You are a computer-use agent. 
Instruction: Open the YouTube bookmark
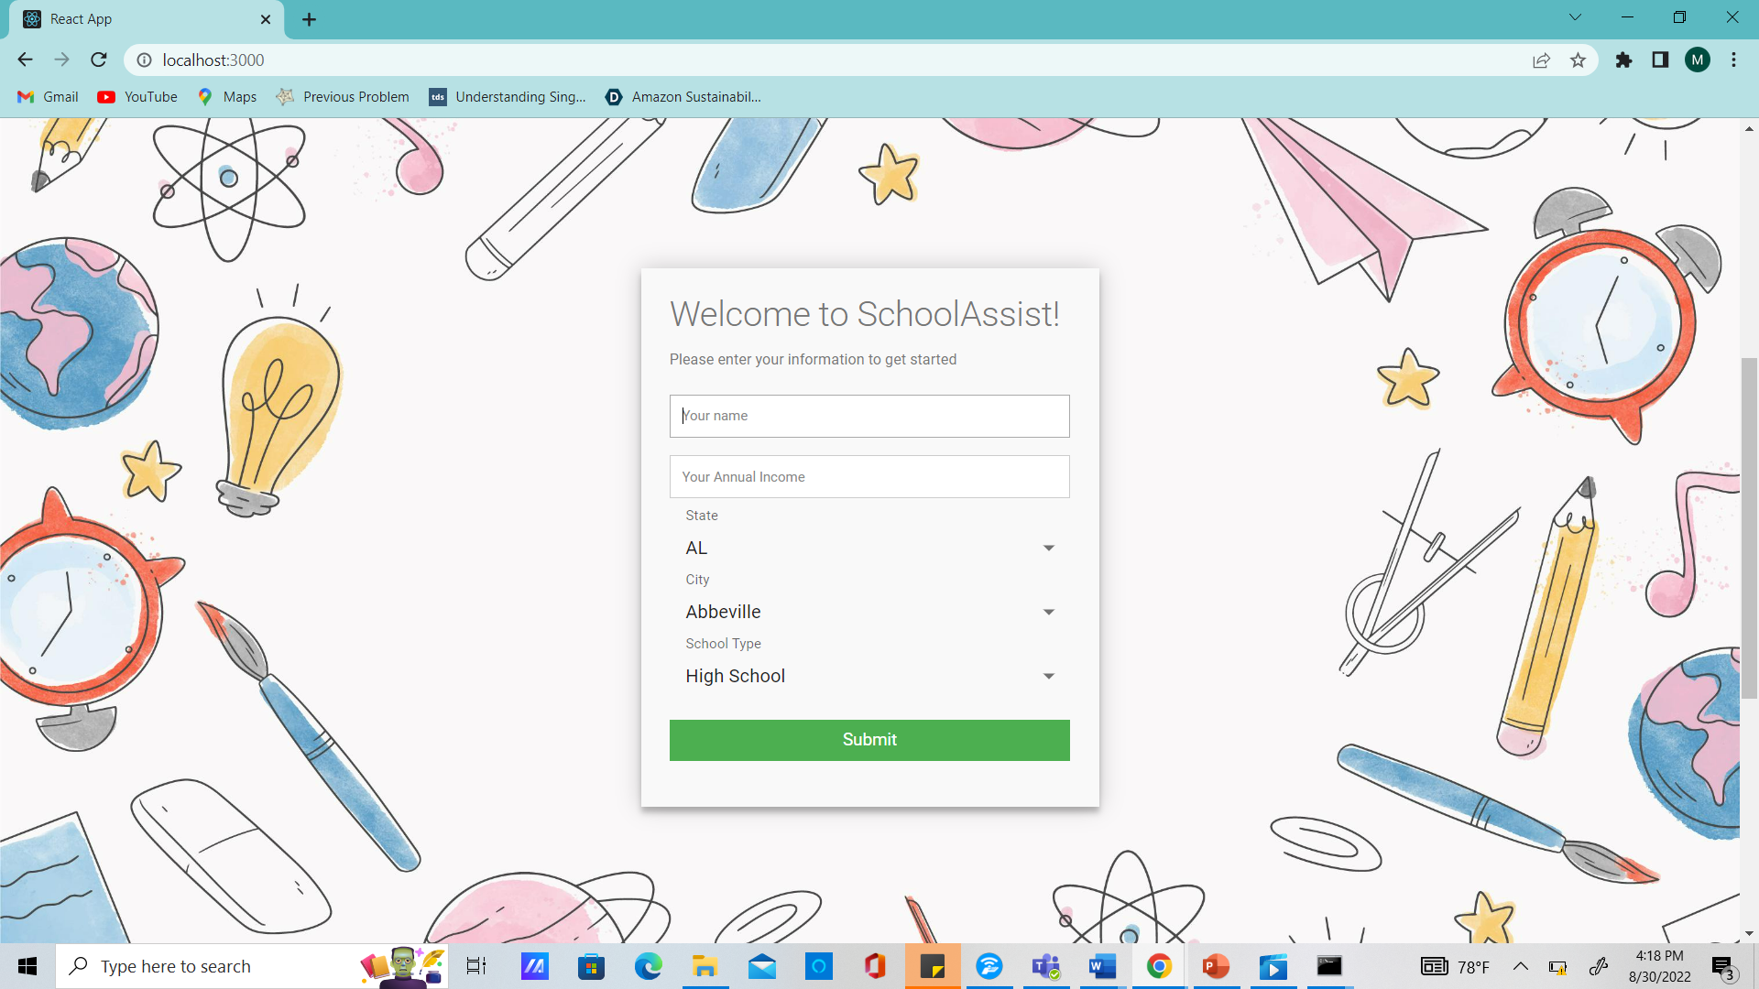point(137,97)
